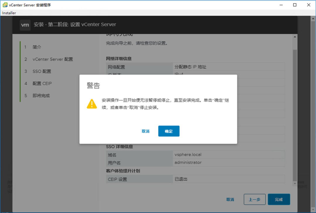The height and width of the screenshot is (213, 316).
Task: Close the vCenter Server installer window
Action: pyautogui.click(x=309, y=5)
